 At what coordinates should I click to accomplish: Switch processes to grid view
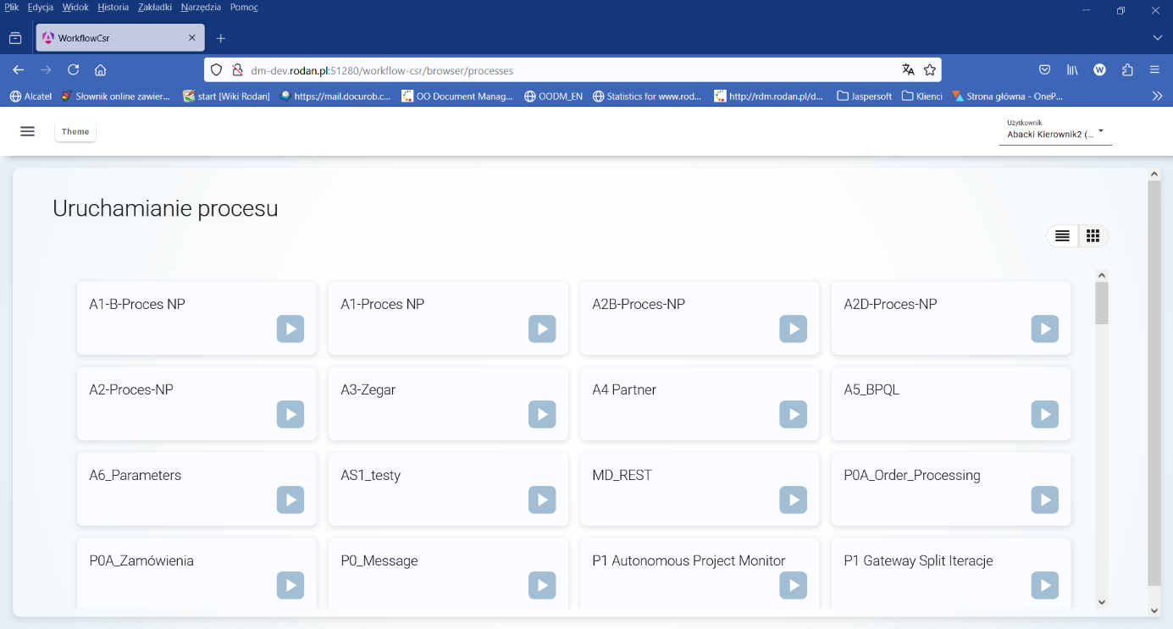[x=1093, y=236]
